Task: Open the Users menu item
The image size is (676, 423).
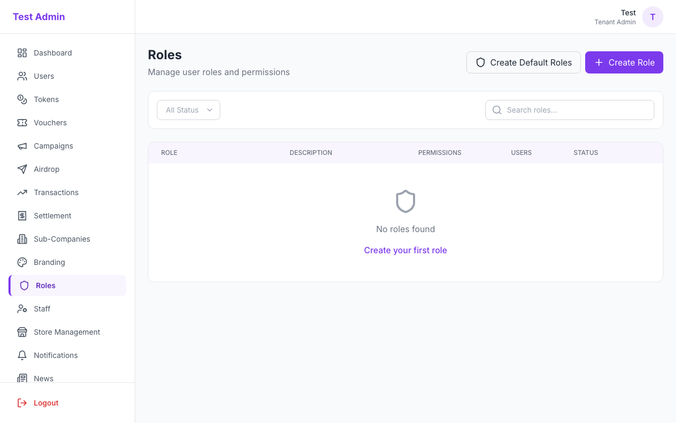Action: coord(44,76)
